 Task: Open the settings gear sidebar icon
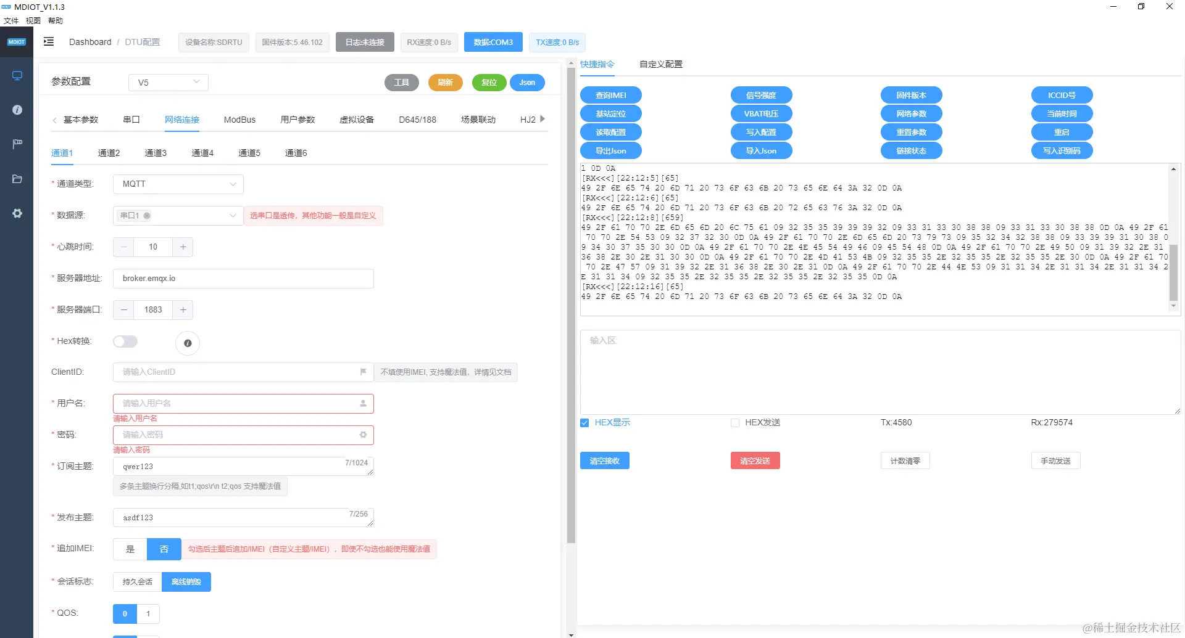(17, 213)
